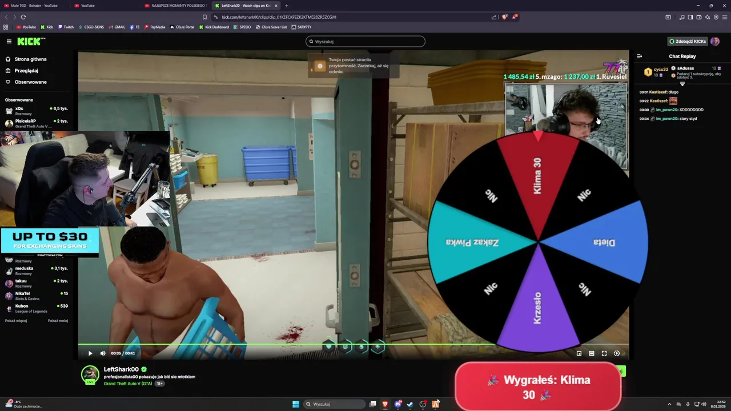Seek on the green video progress bar
Image resolution: width=731 pixels, height=411 pixels.
tap(354, 344)
